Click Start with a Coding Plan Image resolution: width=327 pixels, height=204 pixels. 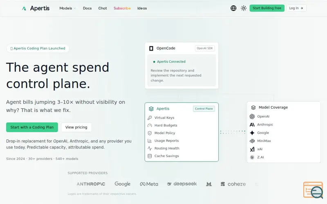tap(32, 127)
